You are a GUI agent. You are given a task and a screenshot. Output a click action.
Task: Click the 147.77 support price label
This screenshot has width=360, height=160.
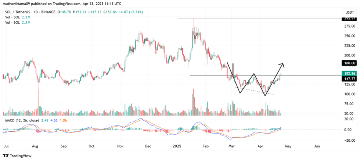(x=348, y=78)
